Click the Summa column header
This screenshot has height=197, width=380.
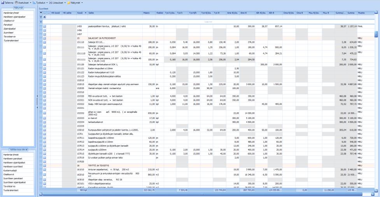[x=352, y=13]
